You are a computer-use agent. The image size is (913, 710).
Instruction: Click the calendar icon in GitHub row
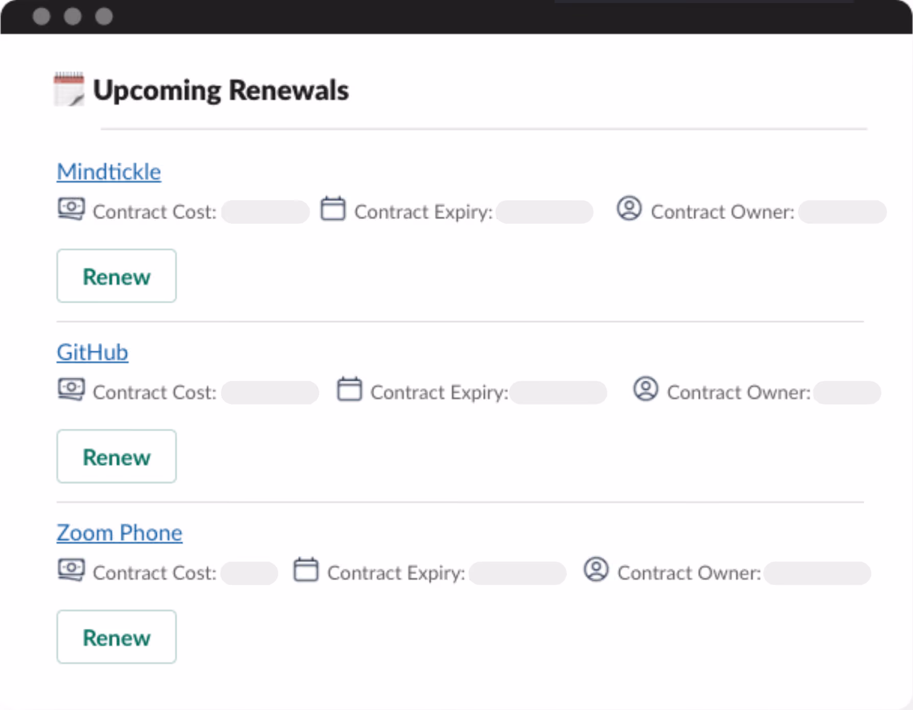349,389
